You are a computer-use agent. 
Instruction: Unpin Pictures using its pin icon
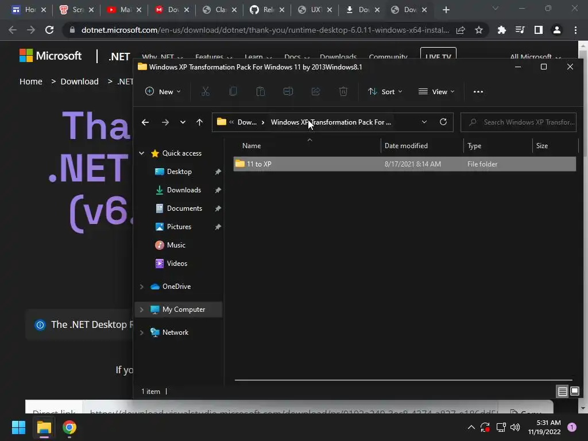pos(218,227)
